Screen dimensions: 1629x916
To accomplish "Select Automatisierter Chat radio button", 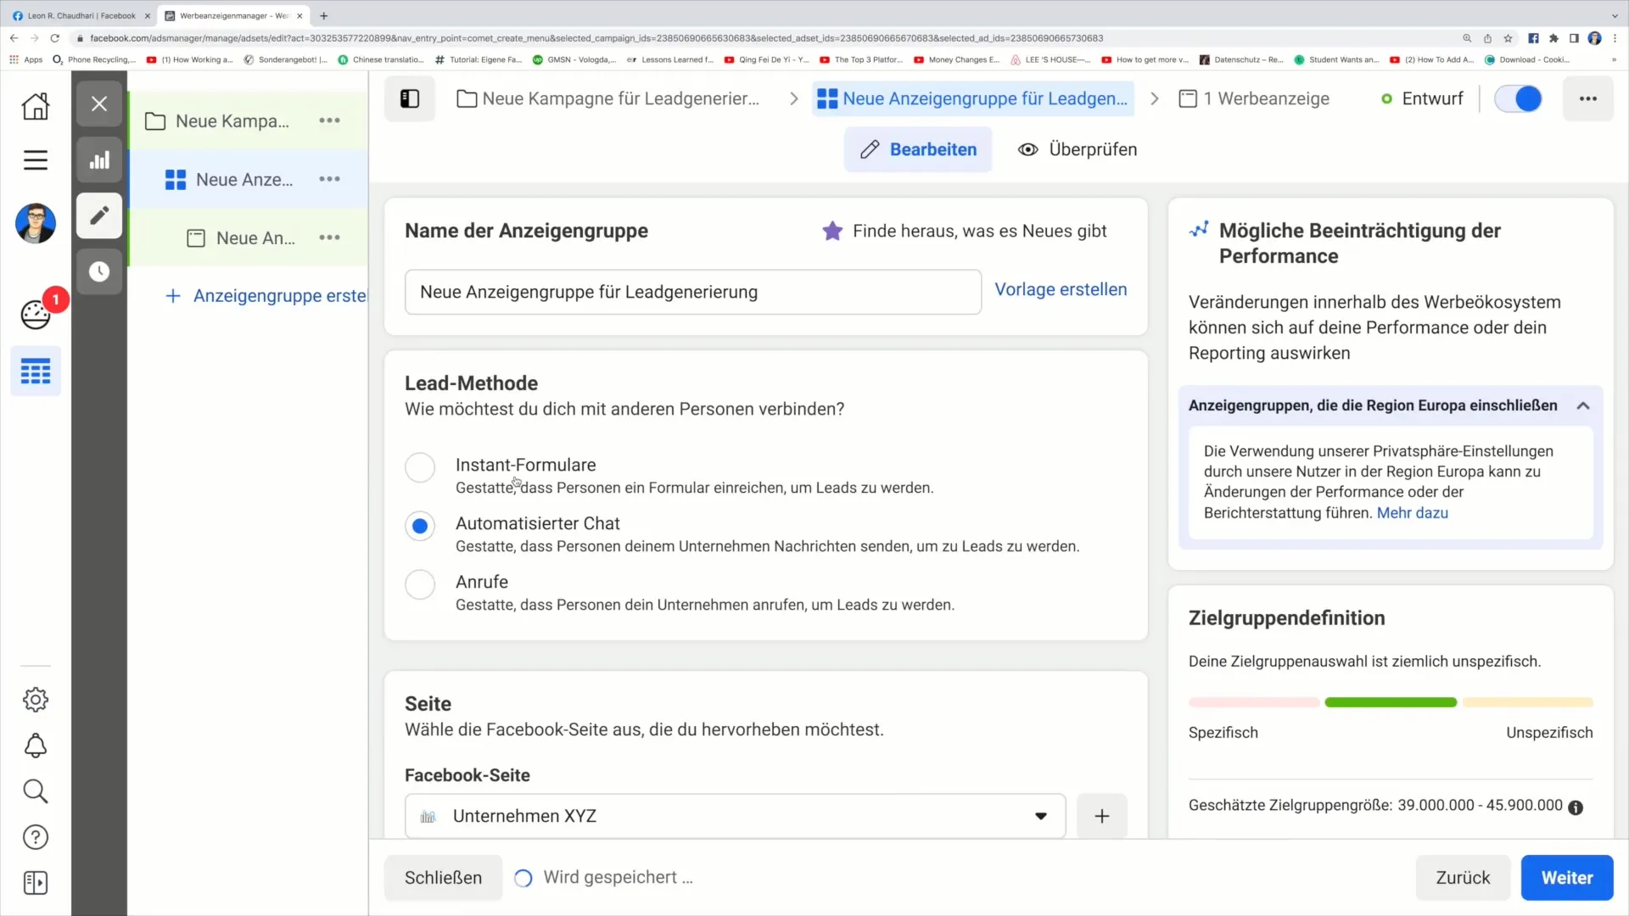I will (421, 524).
